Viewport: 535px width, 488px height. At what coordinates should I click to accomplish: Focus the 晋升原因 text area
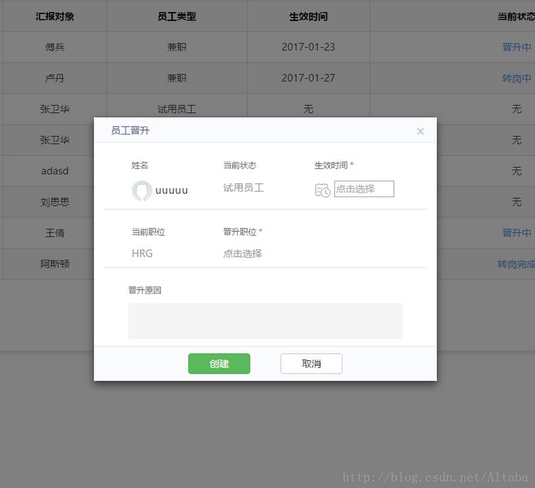(x=265, y=321)
